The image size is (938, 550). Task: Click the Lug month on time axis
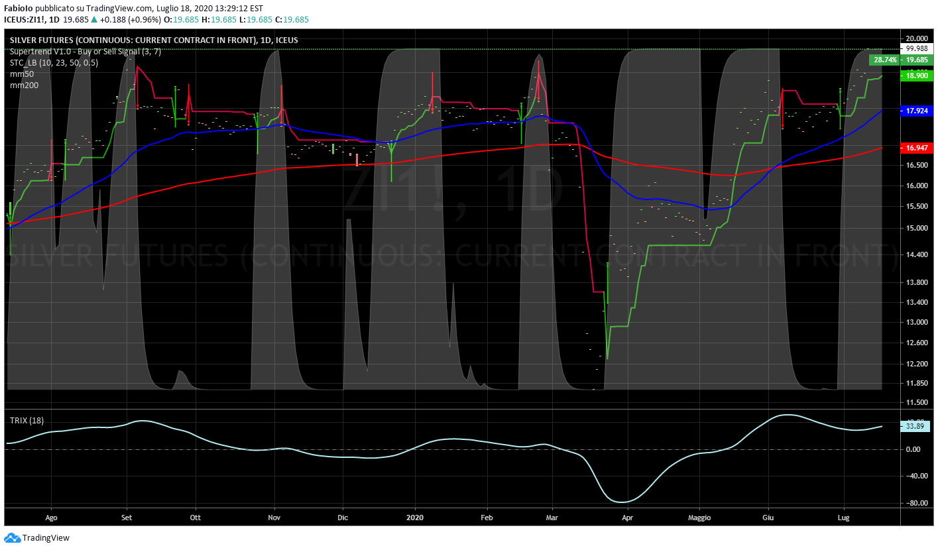point(844,517)
